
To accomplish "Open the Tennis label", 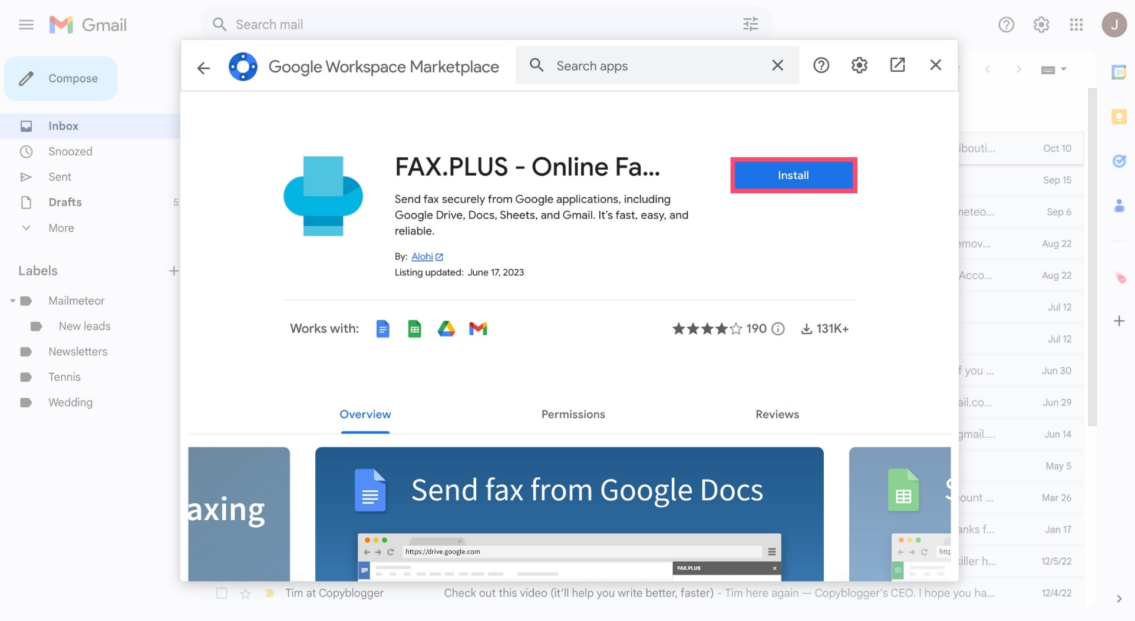I will point(64,377).
